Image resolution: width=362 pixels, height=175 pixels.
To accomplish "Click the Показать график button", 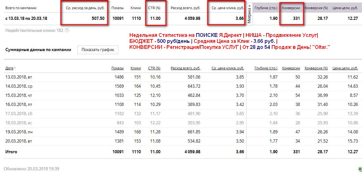I will click(x=98, y=50).
